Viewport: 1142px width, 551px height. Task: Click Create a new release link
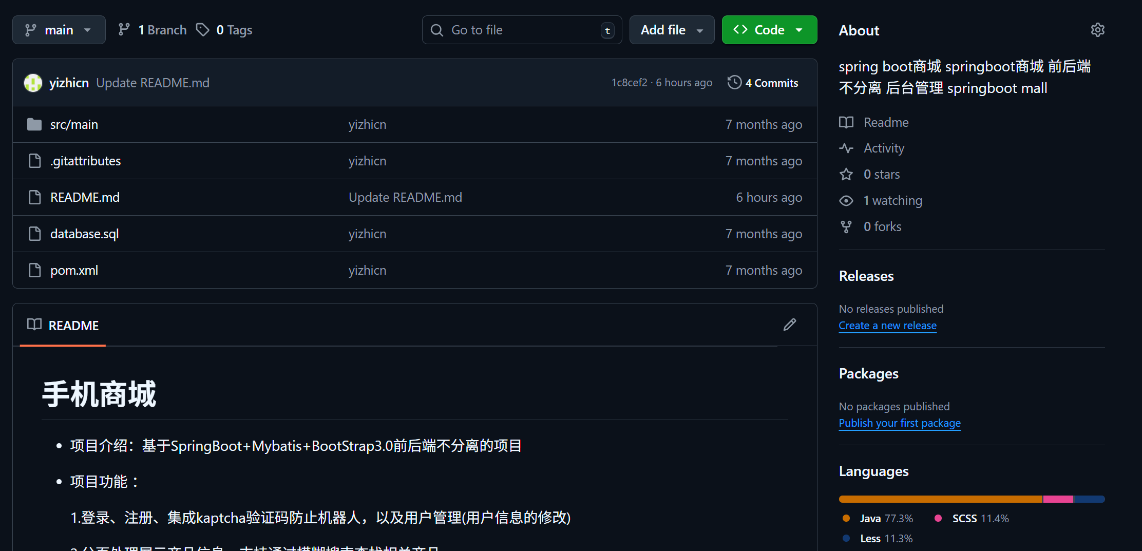click(887, 326)
